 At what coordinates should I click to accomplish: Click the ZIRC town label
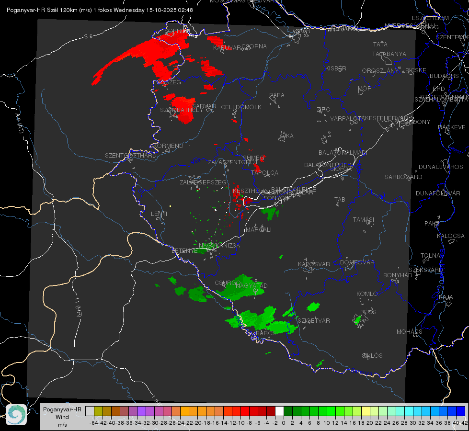point(323,110)
